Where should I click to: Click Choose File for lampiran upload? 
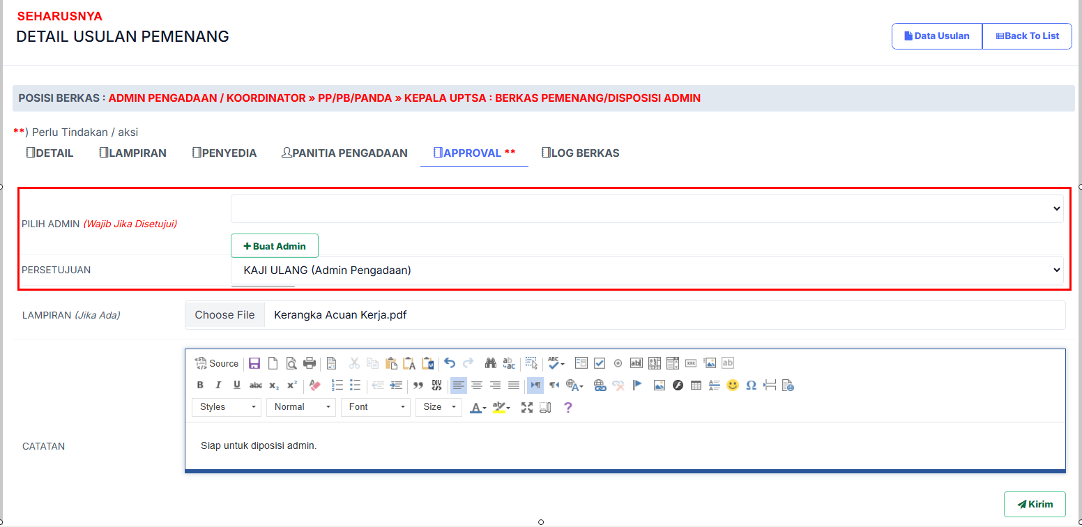point(224,315)
